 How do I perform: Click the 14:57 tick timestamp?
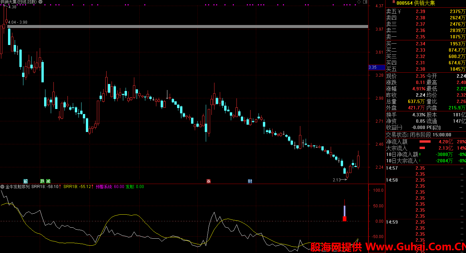[x=392, y=168]
